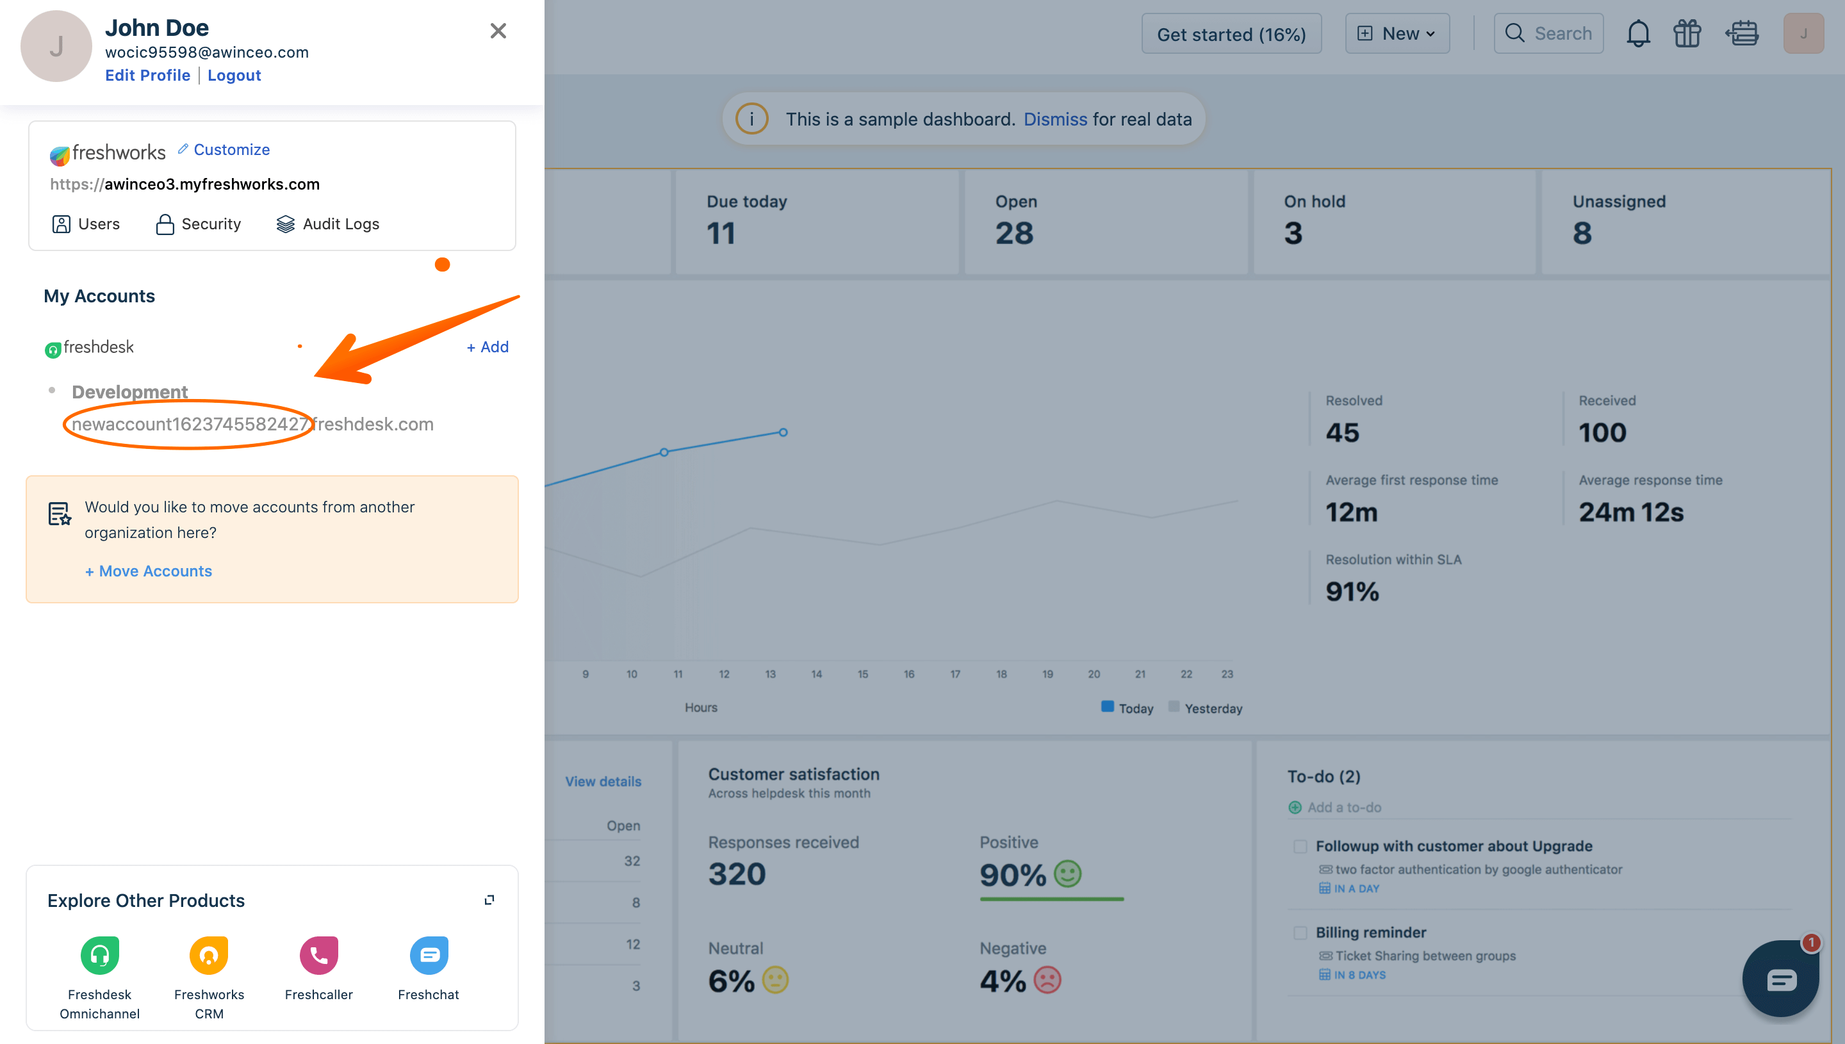Click the Positive smiley face icon
This screenshot has width=1845, height=1044.
(1067, 874)
